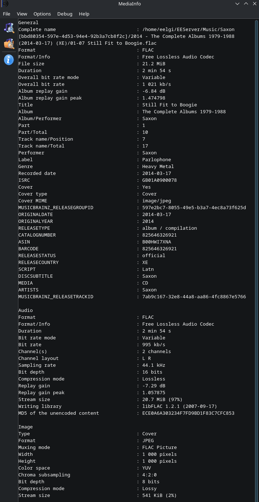The width and height of the screenshot is (259, 502).
Task: Click the MUSICBRAINZ_RELEASEGROUPID value
Action: 194,207
